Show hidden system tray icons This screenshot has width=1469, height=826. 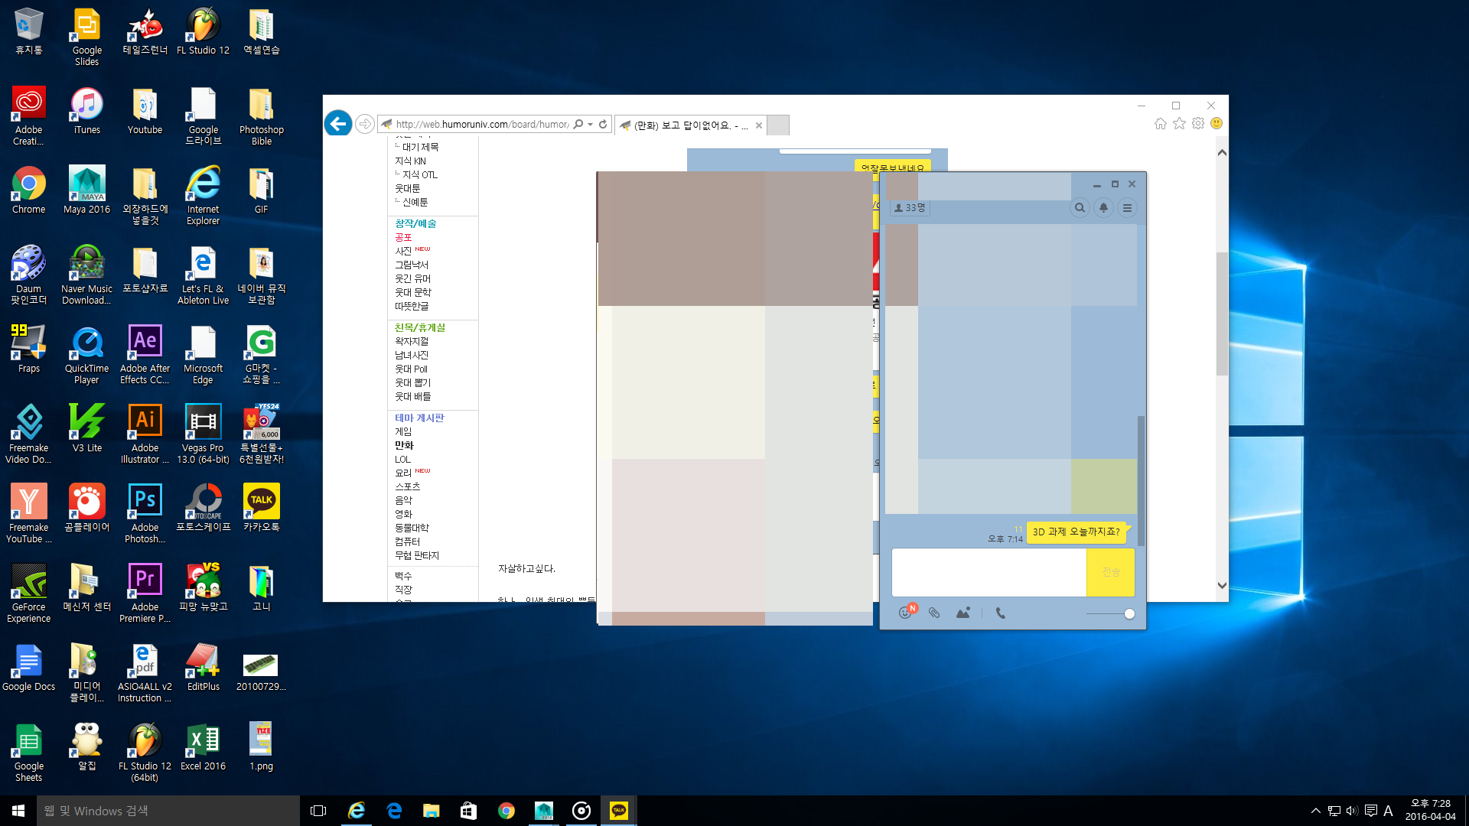pyautogui.click(x=1315, y=811)
